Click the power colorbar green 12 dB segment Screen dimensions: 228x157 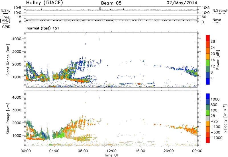point(208,63)
